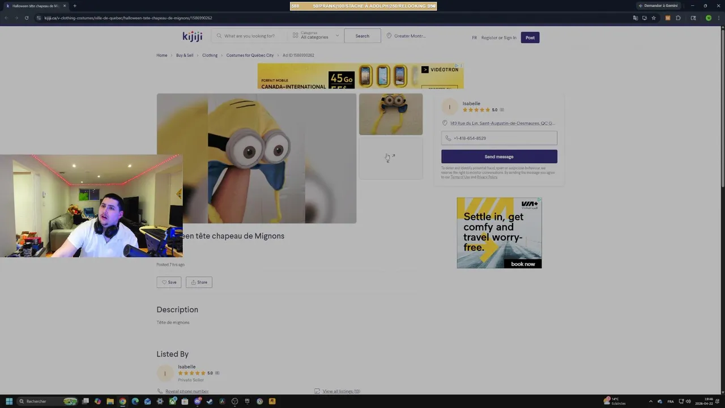Close the Halloween tête chapeau browser tab
Image resolution: width=725 pixels, height=408 pixels.
[x=65, y=6]
